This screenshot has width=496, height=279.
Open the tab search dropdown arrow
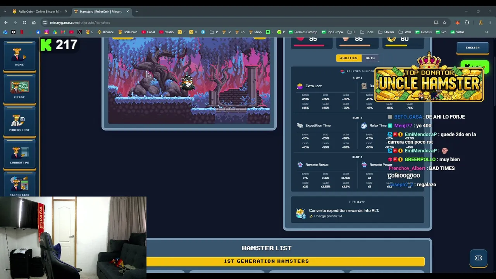tap(5, 12)
